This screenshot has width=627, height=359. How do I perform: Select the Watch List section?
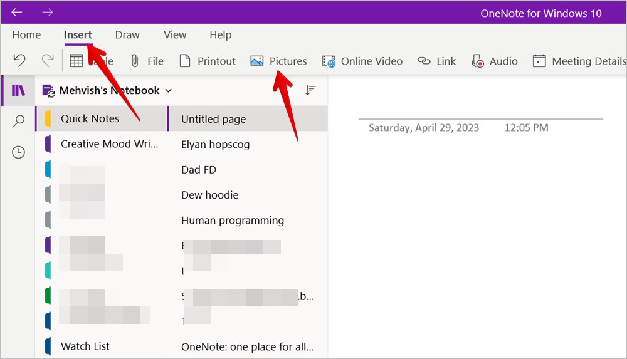102,346
